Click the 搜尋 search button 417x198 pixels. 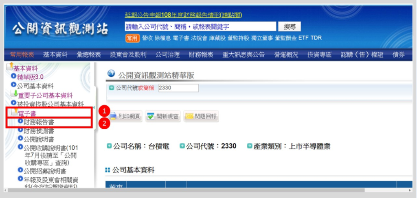point(290,26)
